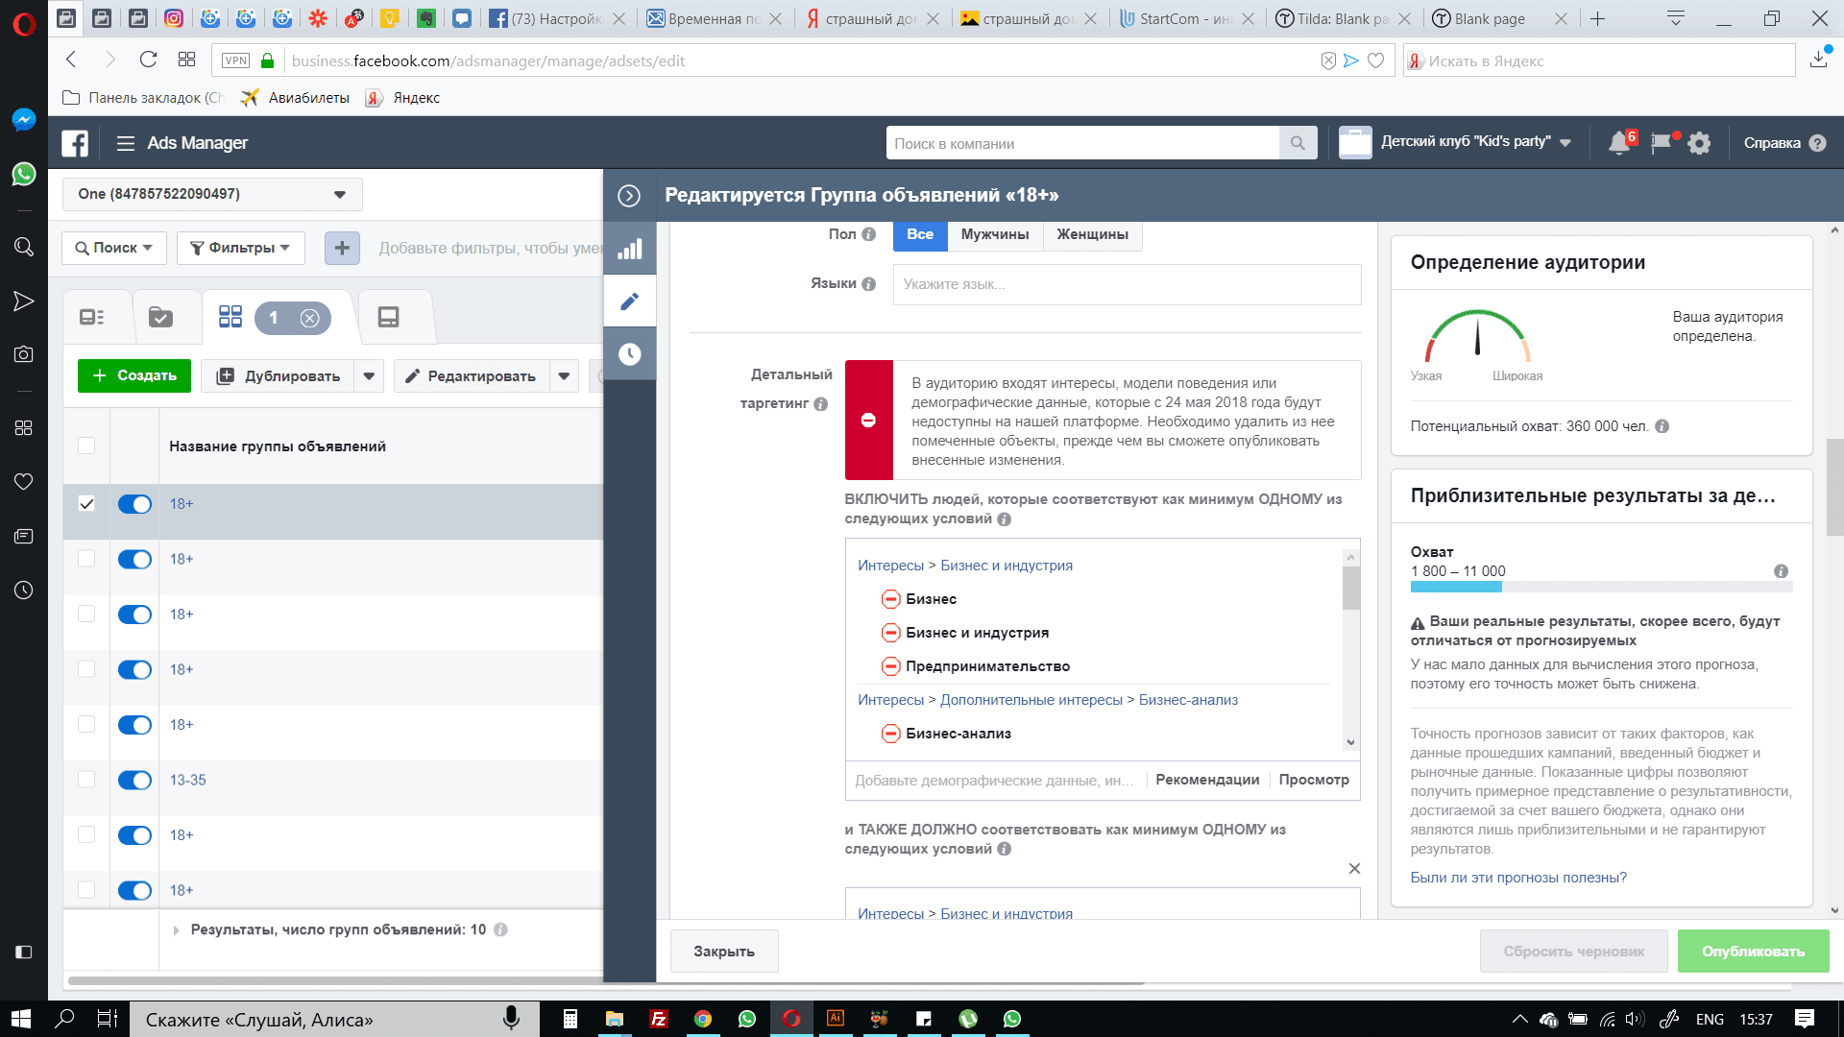Open the account overview tab icon

92,318
